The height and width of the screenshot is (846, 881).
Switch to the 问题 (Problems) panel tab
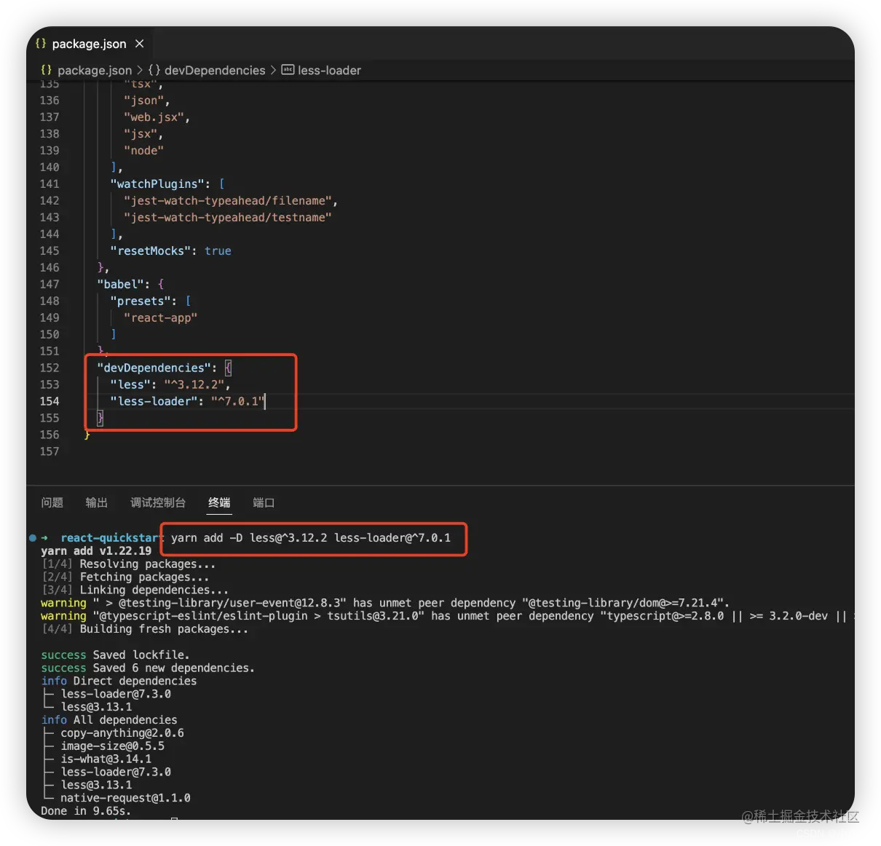(x=52, y=502)
